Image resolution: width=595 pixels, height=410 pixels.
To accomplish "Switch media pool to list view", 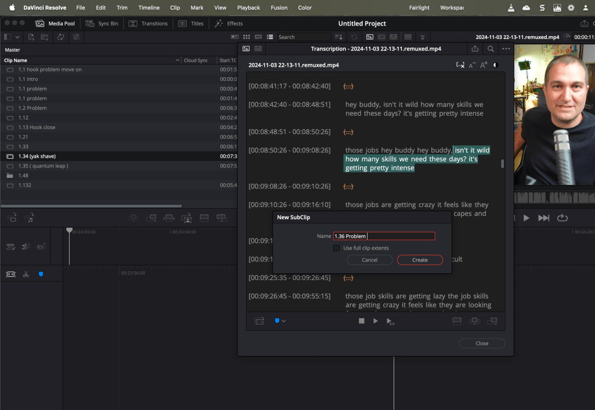I will coord(270,37).
